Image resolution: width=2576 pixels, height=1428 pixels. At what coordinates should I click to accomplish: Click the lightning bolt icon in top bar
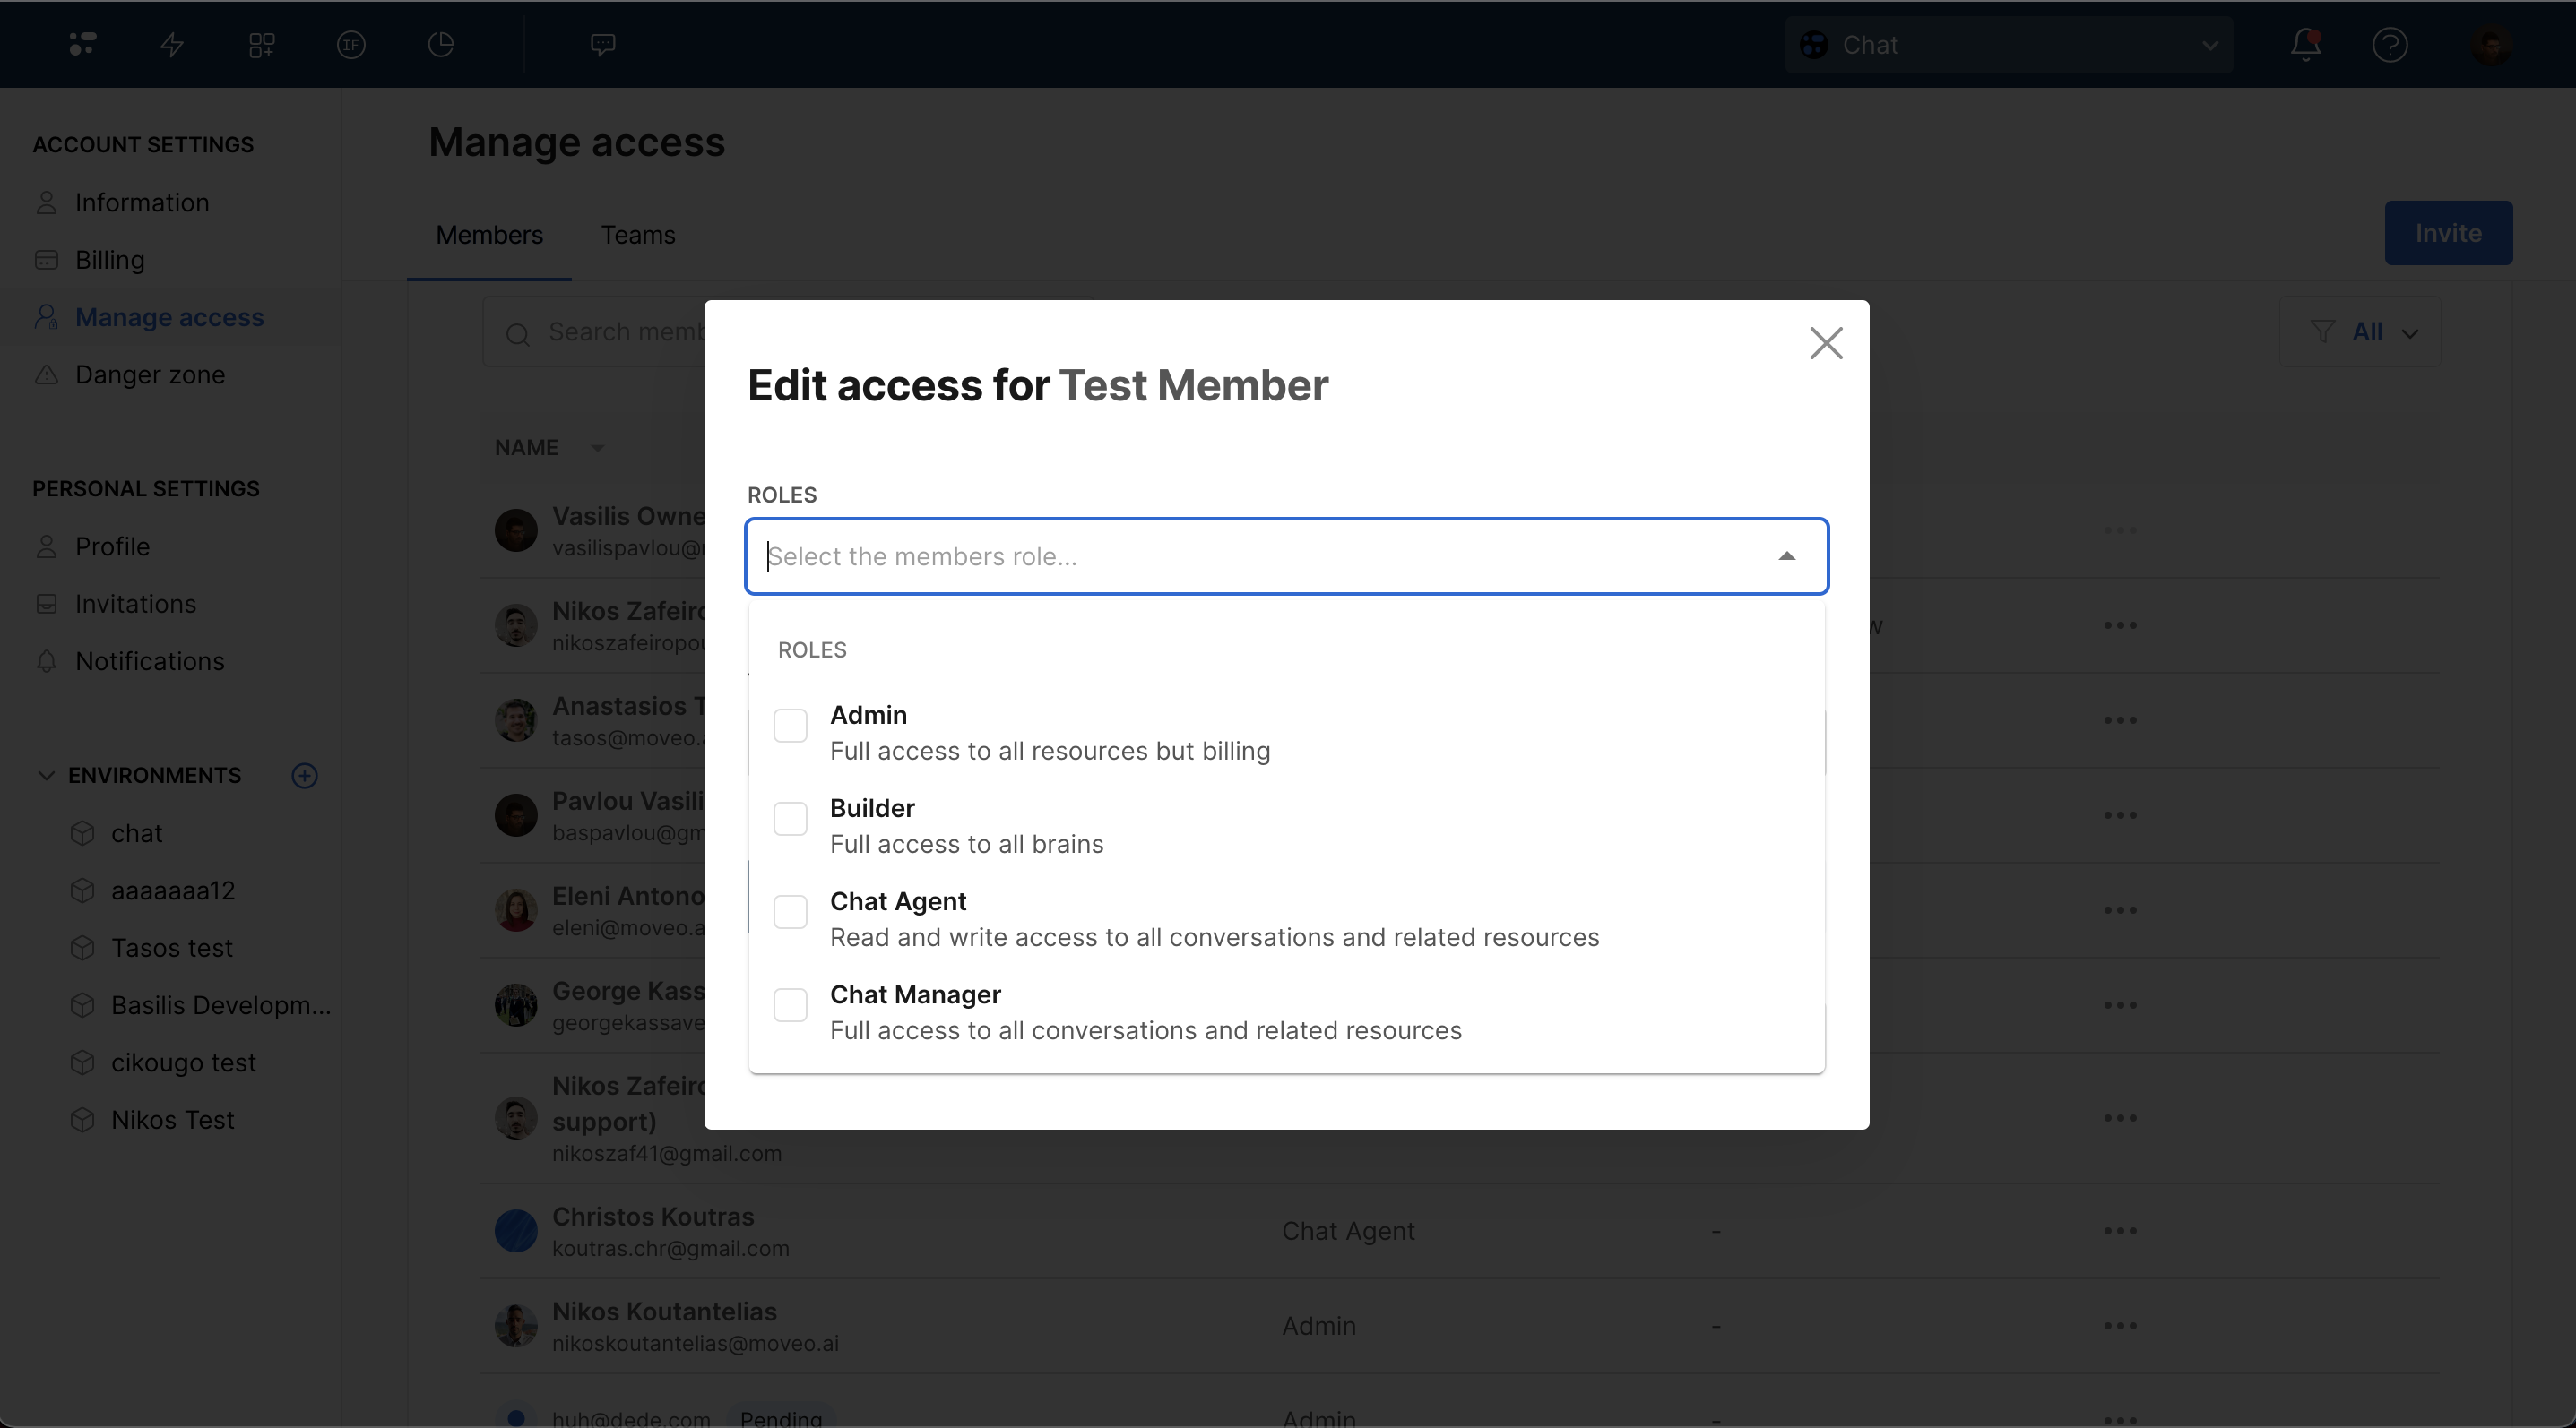[x=172, y=45]
